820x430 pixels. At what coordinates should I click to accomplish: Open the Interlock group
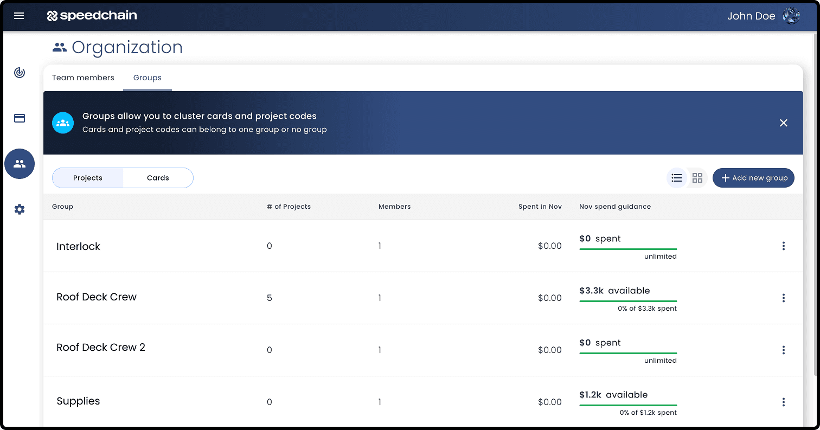78,246
